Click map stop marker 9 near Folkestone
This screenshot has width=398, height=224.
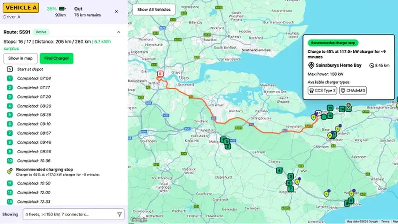pyautogui.click(x=351, y=201)
